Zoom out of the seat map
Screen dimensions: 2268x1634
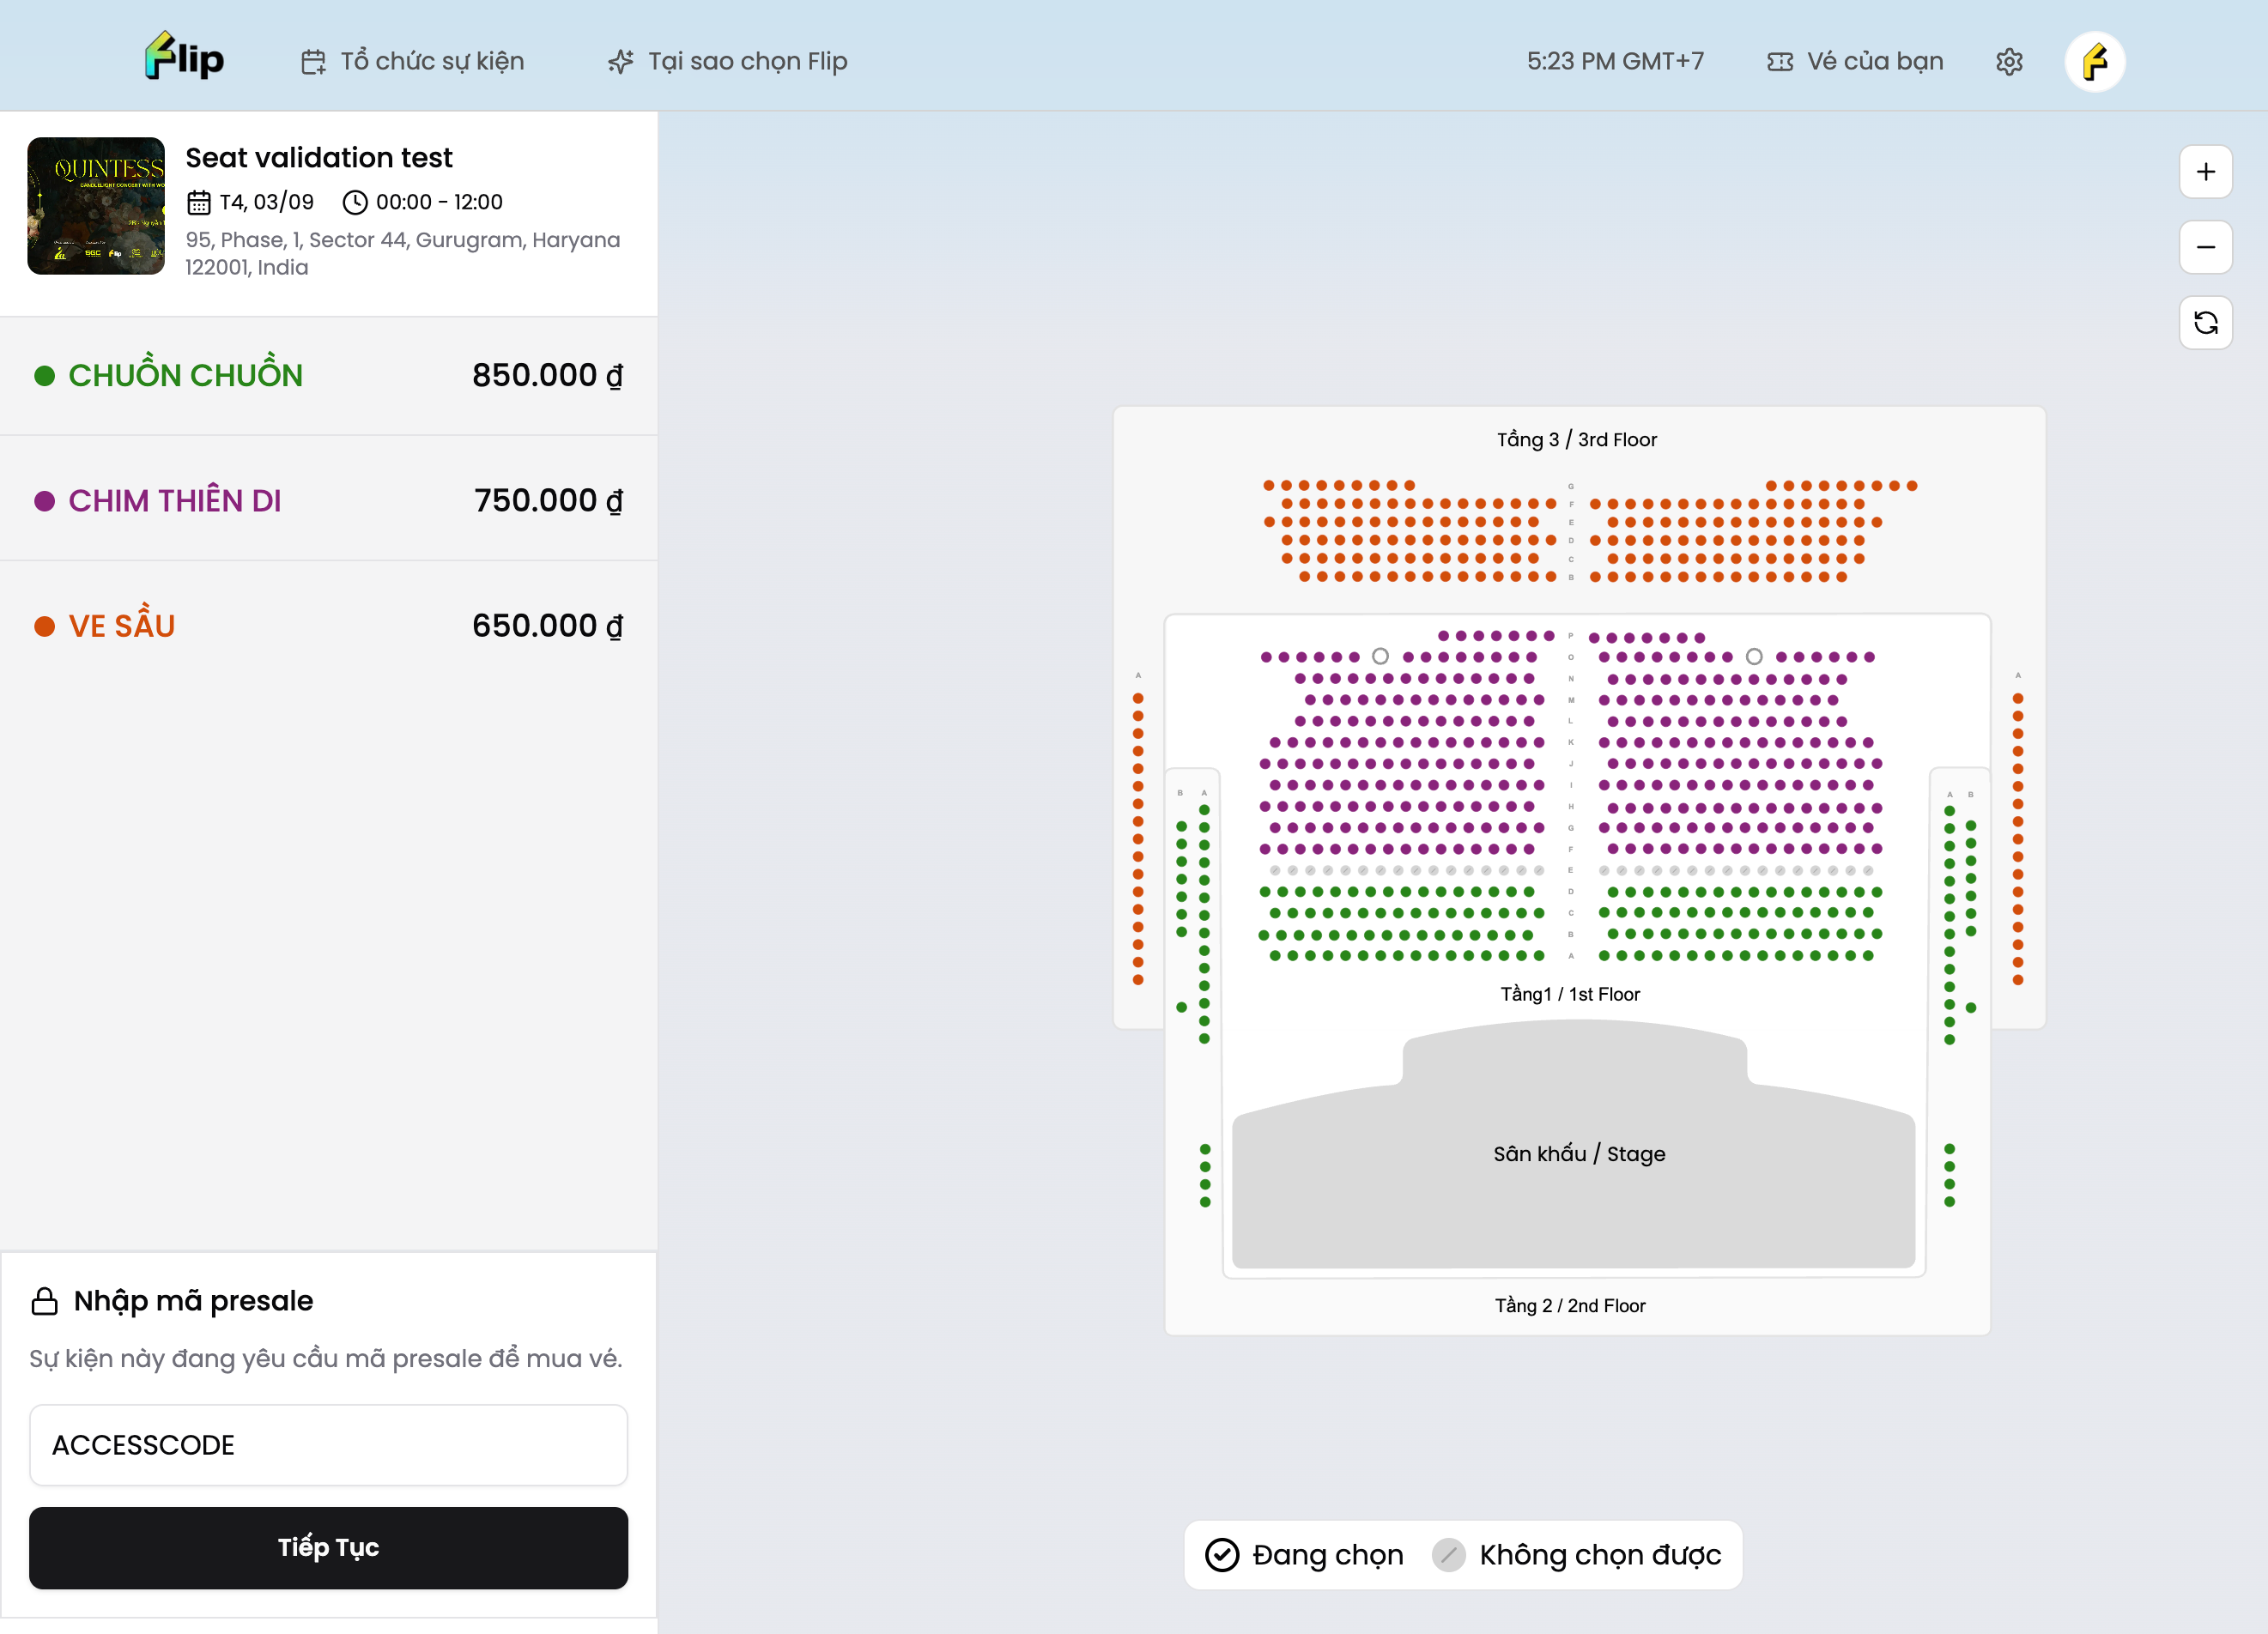point(2204,247)
